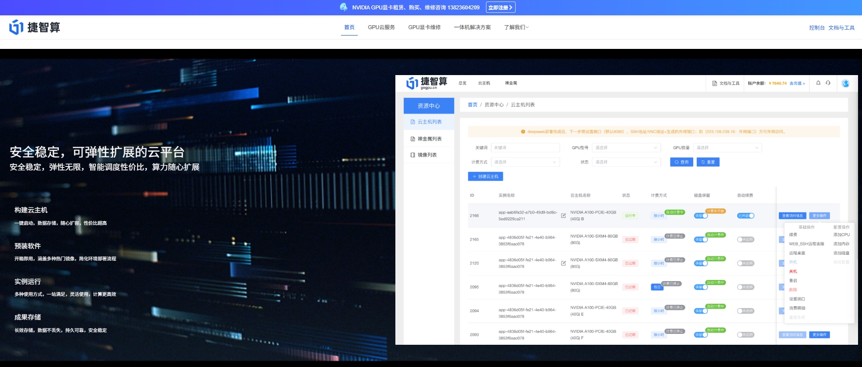The height and width of the screenshot is (367, 862).
Task: Click the 镜像列表 sidebar item
Action: click(x=427, y=155)
